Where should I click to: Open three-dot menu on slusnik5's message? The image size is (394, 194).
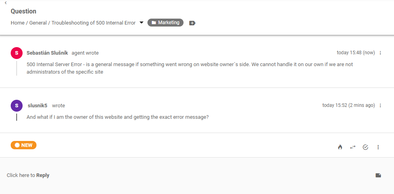pyautogui.click(x=381, y=106)
